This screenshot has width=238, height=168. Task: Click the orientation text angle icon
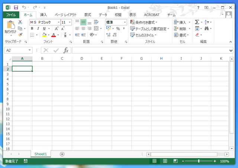tap(92, 35)
